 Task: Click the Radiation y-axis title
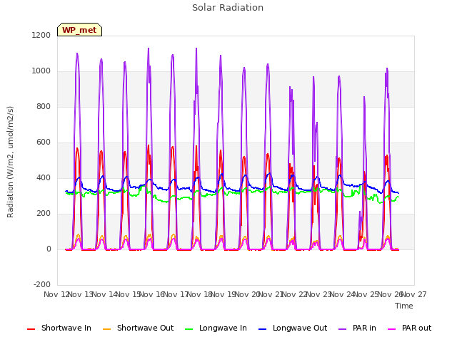tap(10, 162)
